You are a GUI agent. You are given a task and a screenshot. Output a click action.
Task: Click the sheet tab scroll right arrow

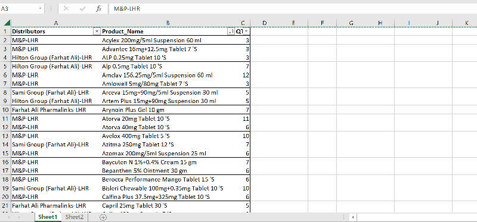tap(19, 217)
